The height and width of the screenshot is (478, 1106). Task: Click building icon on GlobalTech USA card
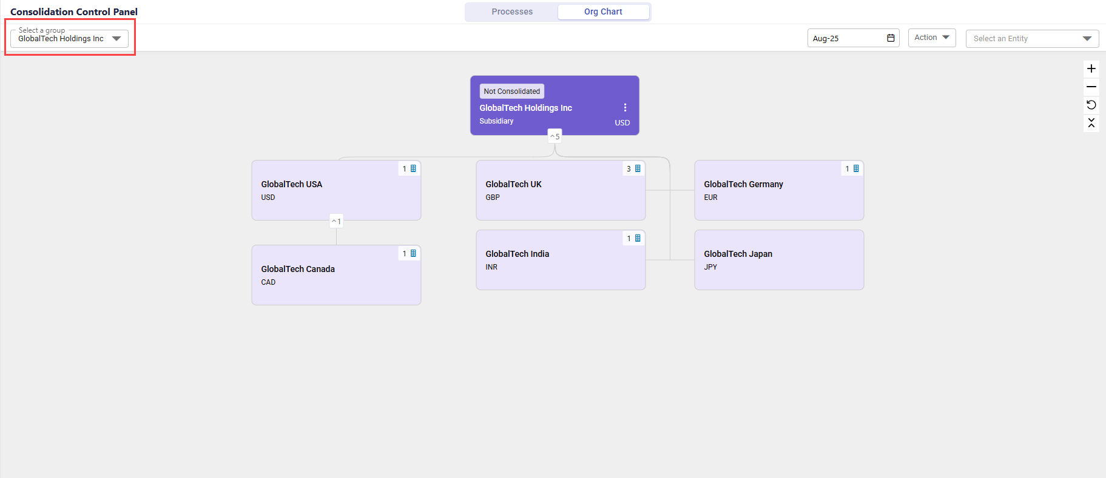[x=413, y=168]
